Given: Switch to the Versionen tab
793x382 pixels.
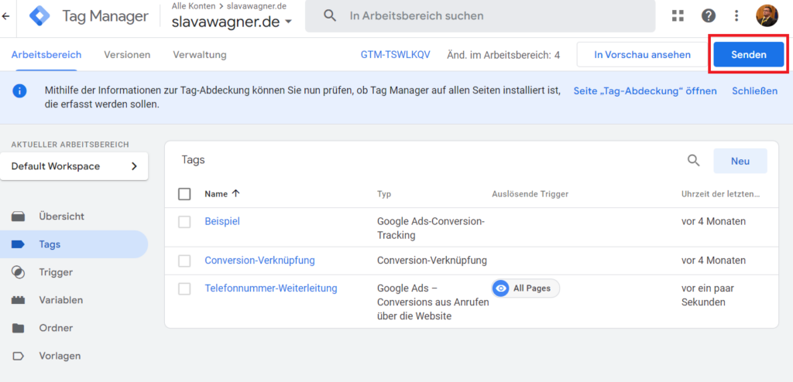Looking at the screenshot, I should coord(127,55).
